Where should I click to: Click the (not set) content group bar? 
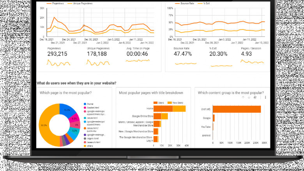236,109
